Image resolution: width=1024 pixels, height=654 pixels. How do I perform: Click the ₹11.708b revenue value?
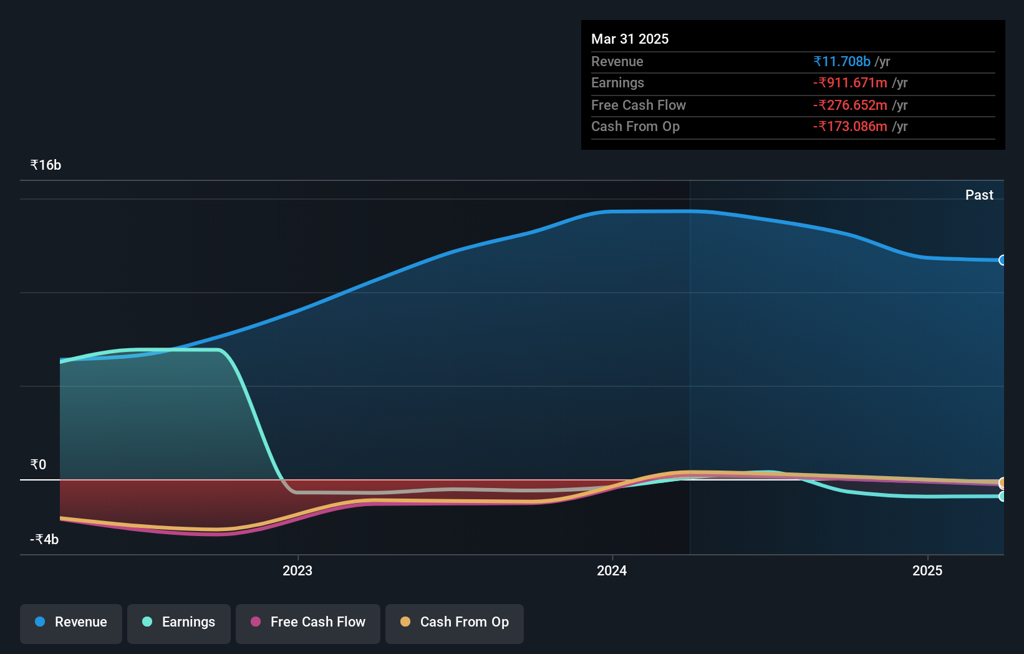(842, 61)
